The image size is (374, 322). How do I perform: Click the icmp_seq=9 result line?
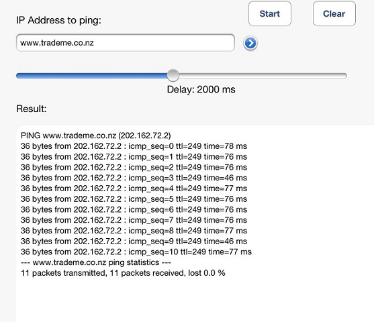(x=134, y=241)
